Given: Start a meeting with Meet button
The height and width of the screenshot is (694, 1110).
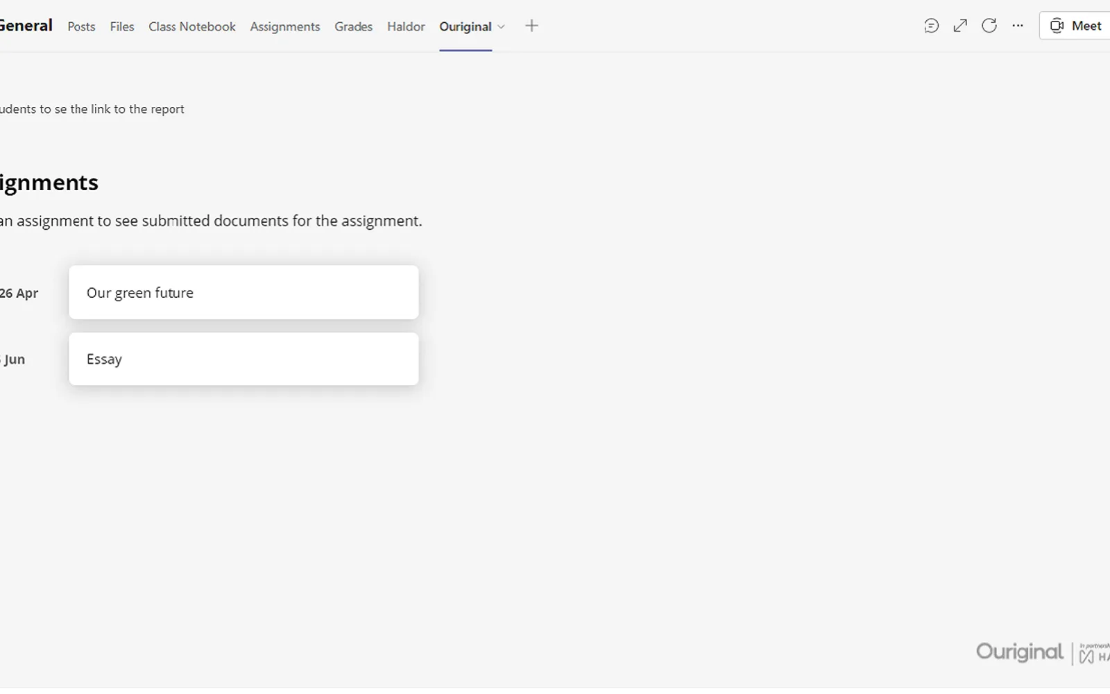Looking at the screenshot, I should coord(1075,26).
